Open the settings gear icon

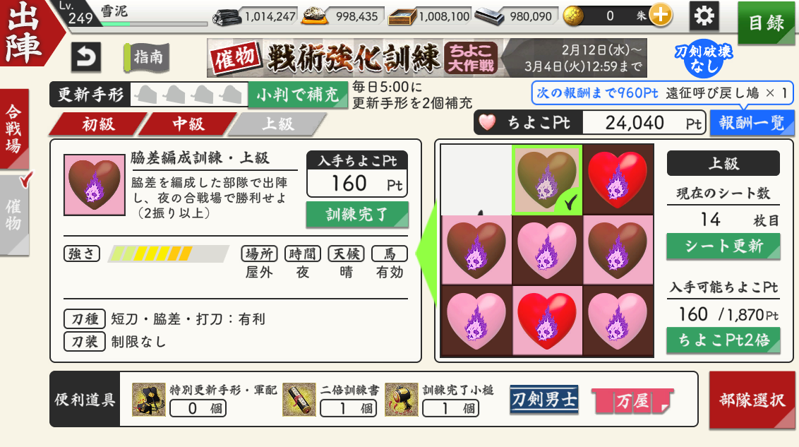tap(704, 16)
